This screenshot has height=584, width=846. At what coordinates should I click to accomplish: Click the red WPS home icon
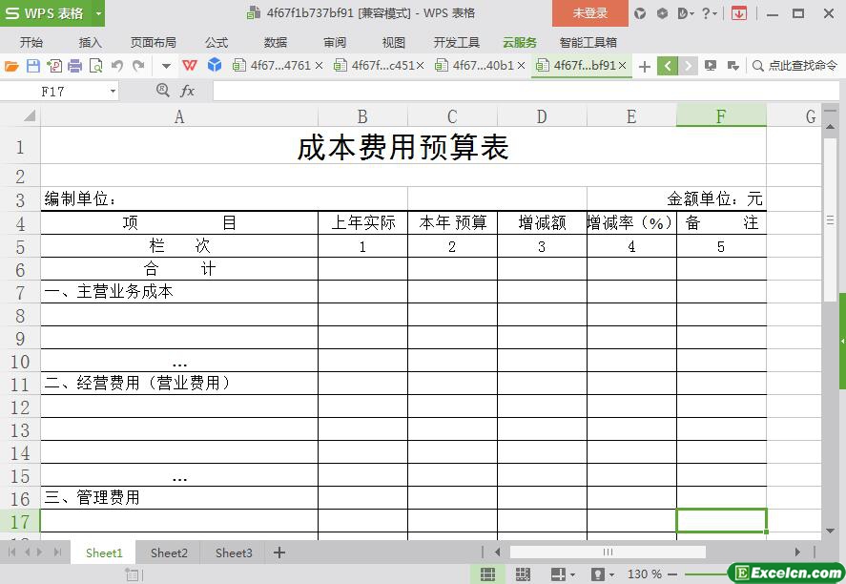point(190,66)
